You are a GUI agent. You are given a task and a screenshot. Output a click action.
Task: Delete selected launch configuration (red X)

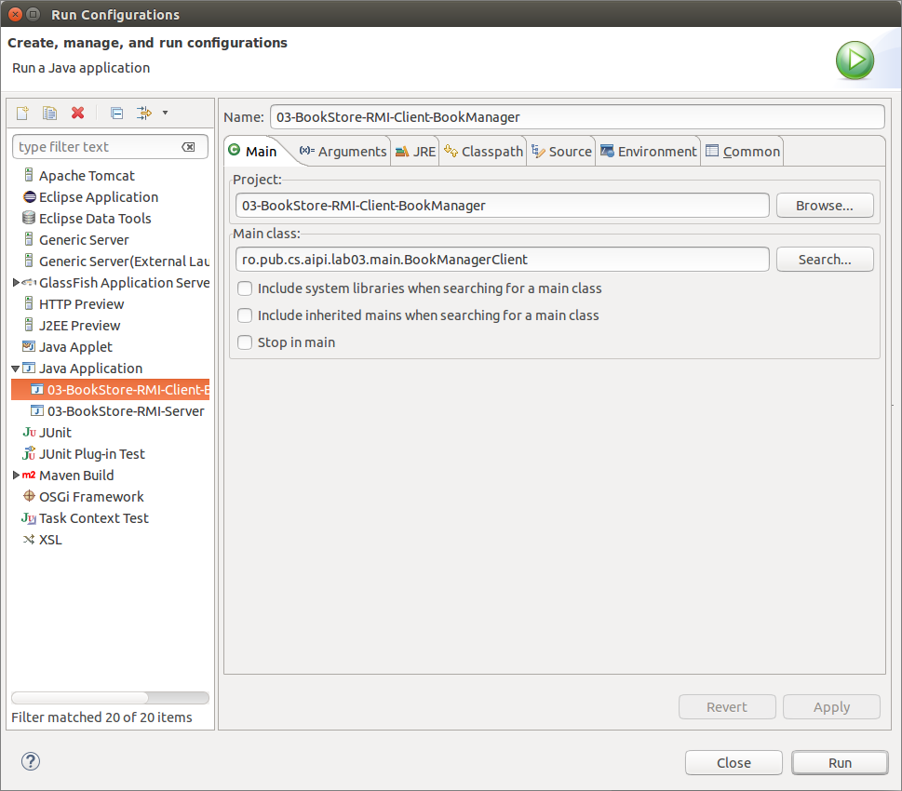77,113
